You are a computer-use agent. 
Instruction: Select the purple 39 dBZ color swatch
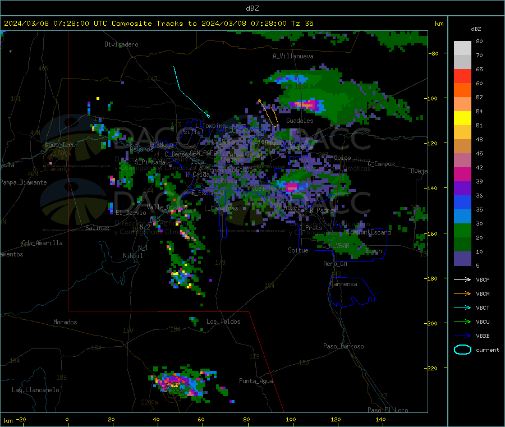[462, 189]
